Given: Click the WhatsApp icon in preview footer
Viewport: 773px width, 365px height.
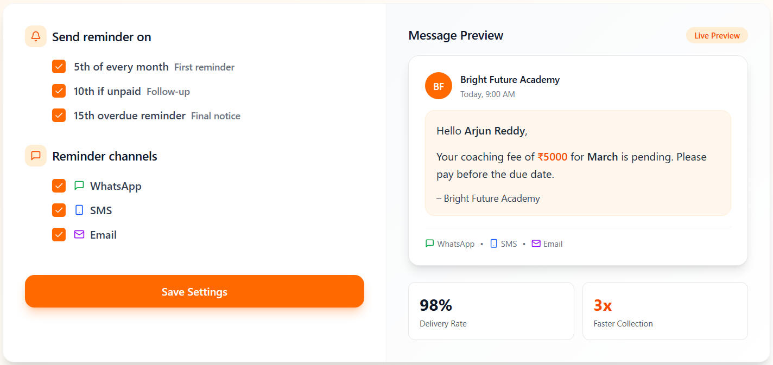Looking at the screenshot, I should pyautogui.click(x=429, y=244).
